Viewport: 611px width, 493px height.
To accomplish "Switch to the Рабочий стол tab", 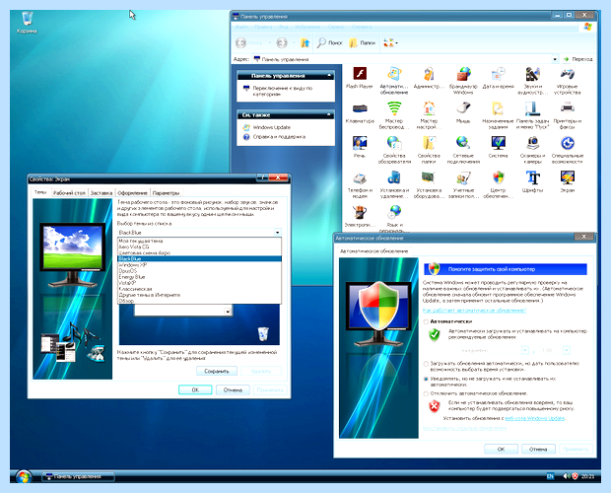I will tap(69, 193).
